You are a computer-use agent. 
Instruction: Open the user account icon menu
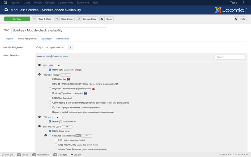(243, 3)
